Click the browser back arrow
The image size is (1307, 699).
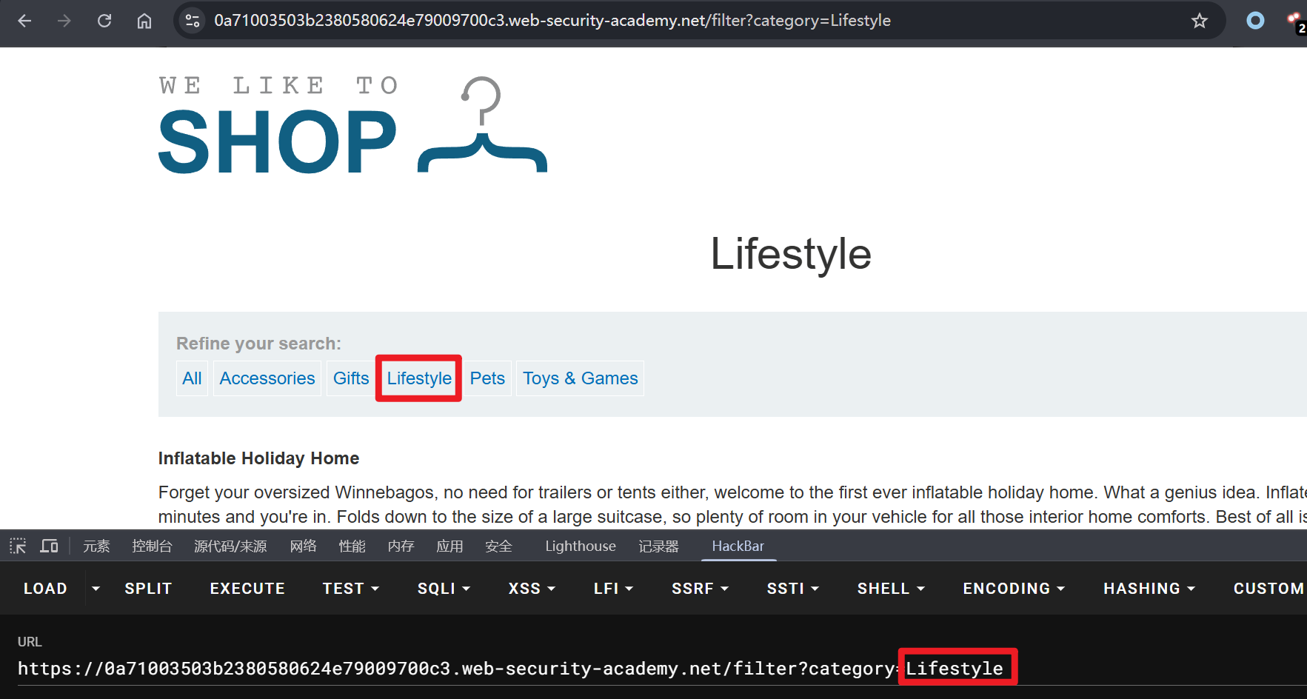click(24, 21)
